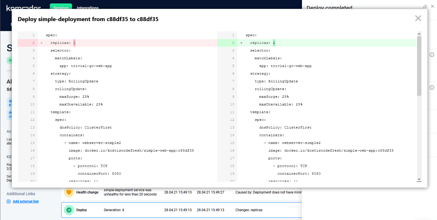
Task: Close the deploy diff modal
Action: [418, 19]
